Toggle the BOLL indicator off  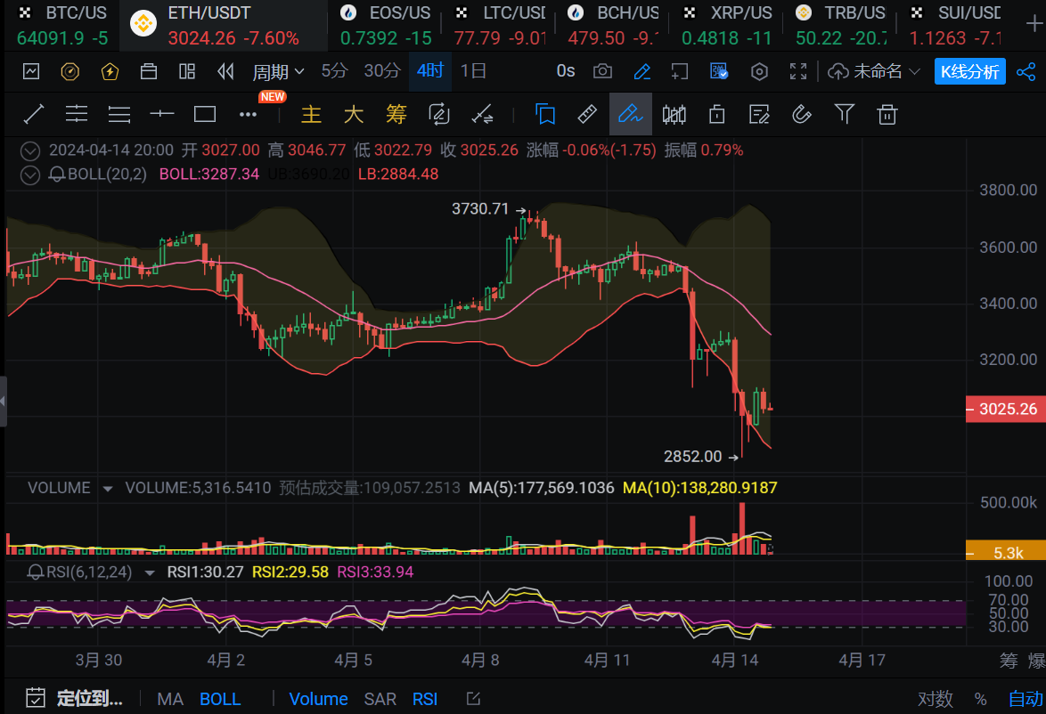(220, 699)
